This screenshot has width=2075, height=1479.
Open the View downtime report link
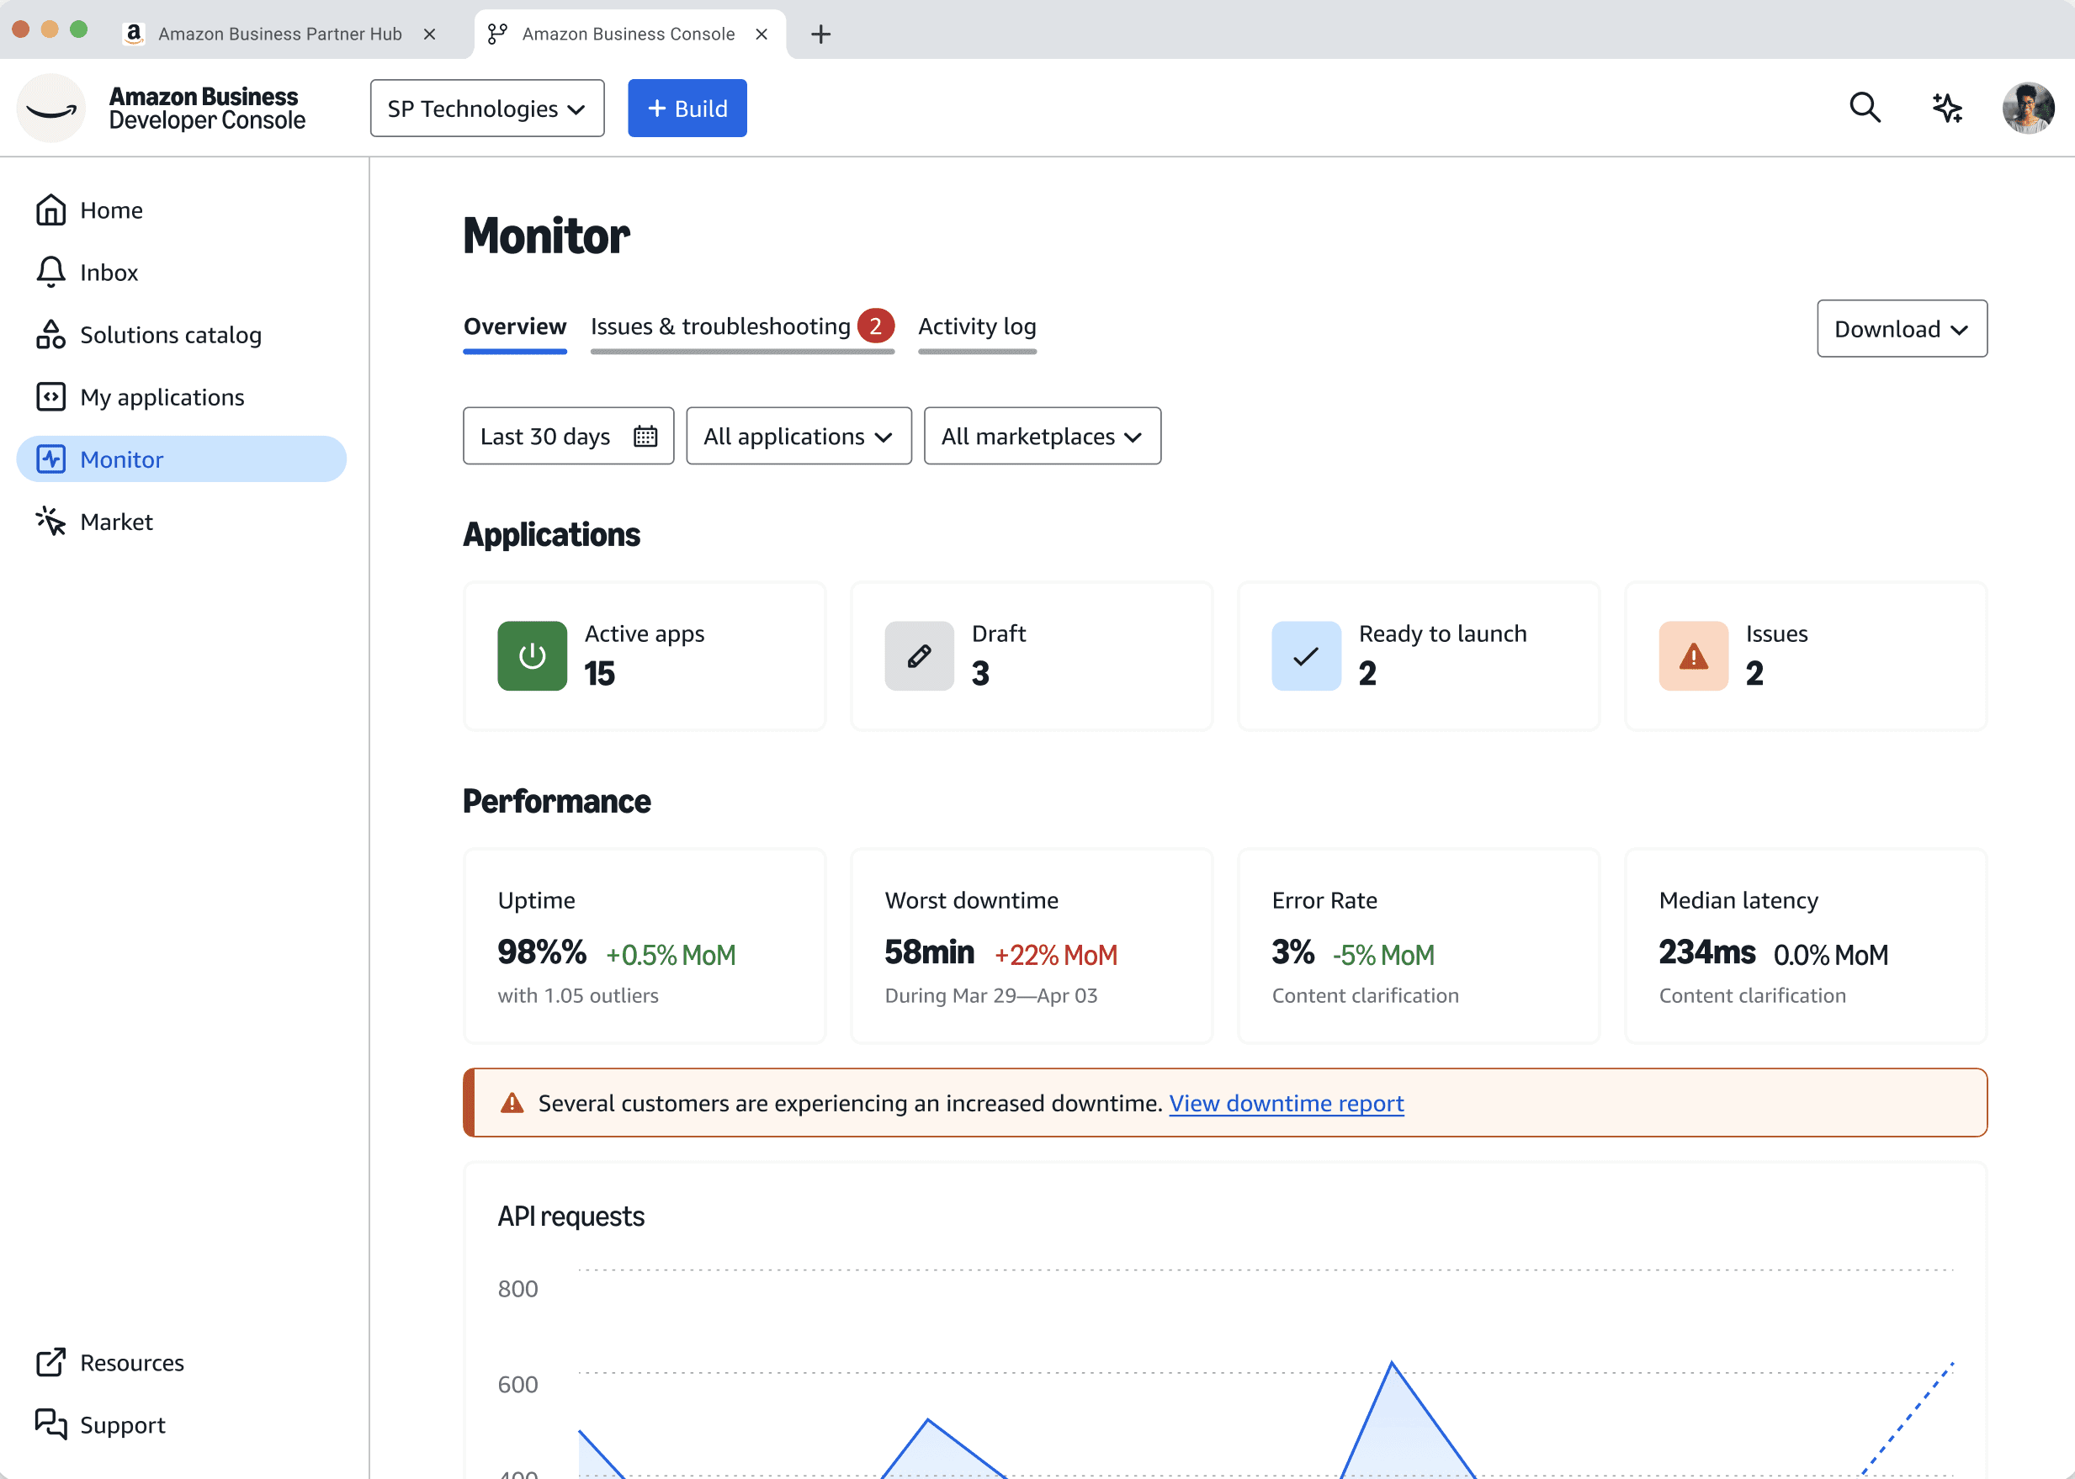[1285, 1103]
